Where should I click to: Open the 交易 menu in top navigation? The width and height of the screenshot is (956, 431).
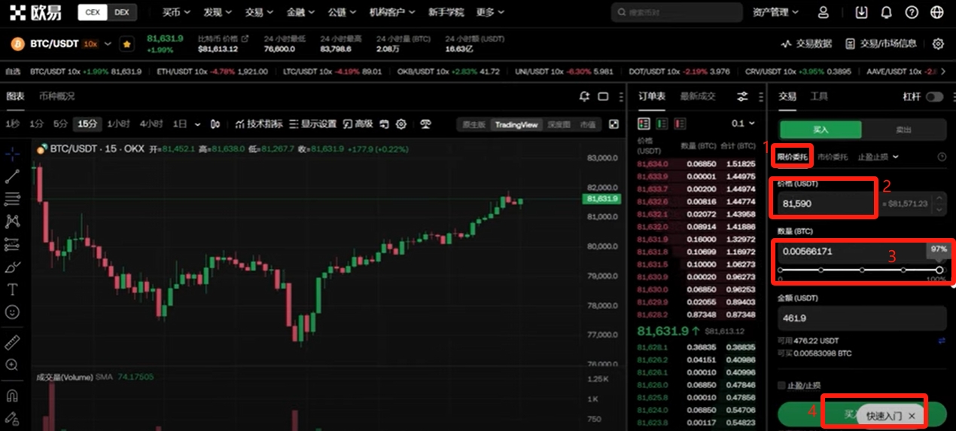tap(259, 13)
